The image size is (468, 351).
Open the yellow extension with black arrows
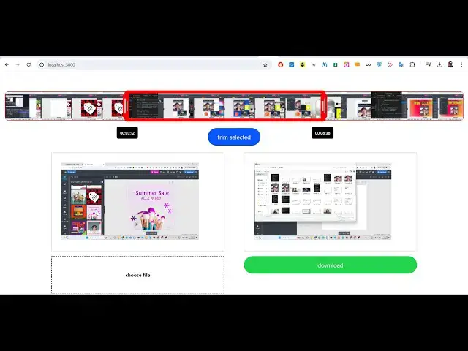[x=302, y=64]
